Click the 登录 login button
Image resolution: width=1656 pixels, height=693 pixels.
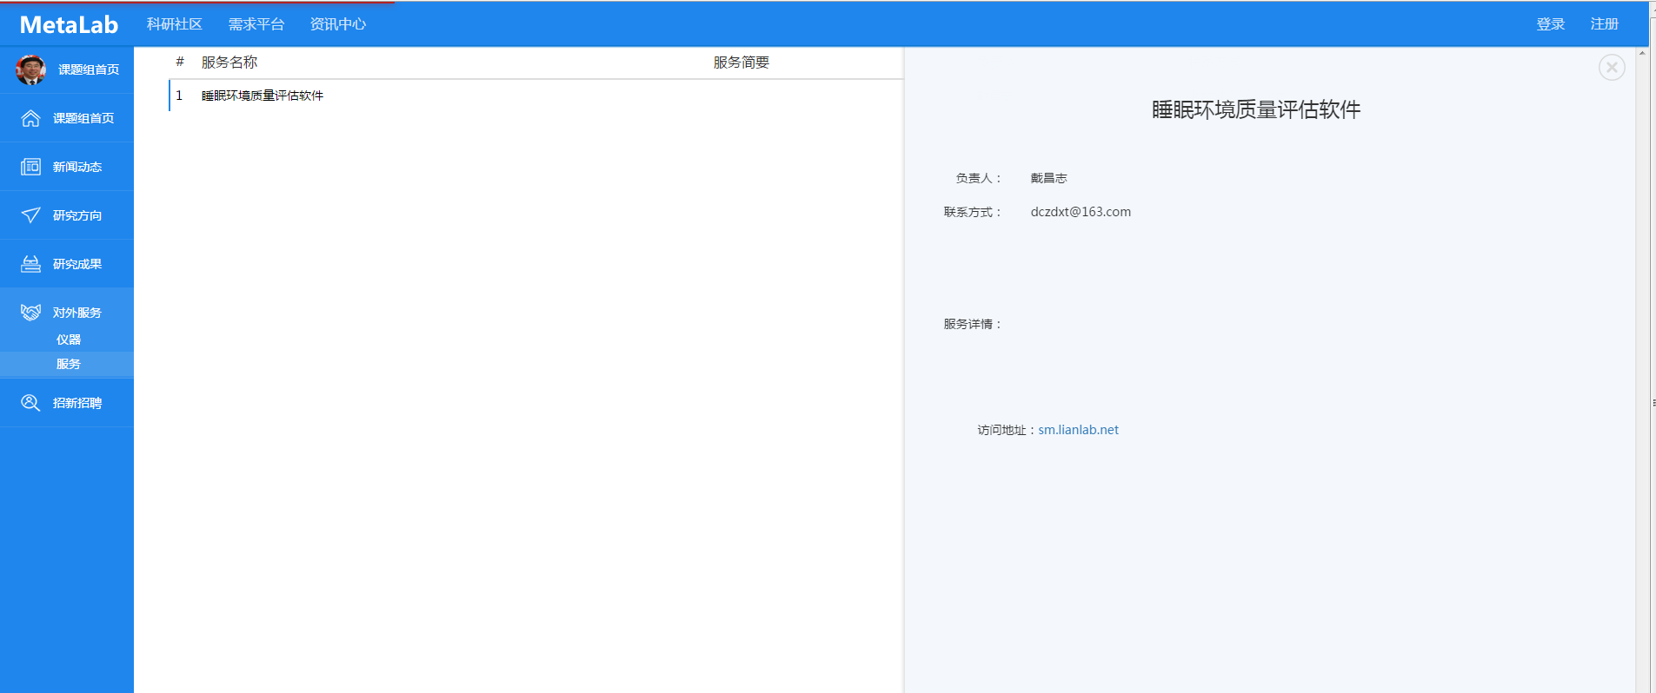click(1550, 24)
